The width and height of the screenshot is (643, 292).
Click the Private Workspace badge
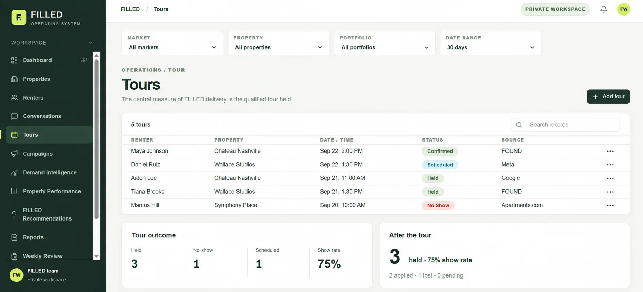coord(555,9)
